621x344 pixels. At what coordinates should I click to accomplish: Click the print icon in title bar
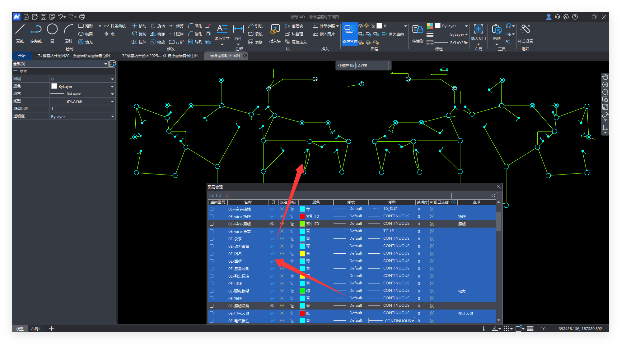pyautogui.click(x=82, y=17)
